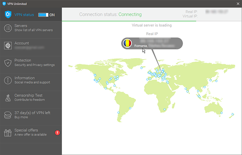
Task: Select the VPN status menu item
Action: pyautogui.click(x=31, y=15)
